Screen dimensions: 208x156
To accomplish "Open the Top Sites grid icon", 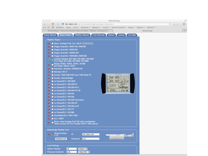I will point(53,27).
